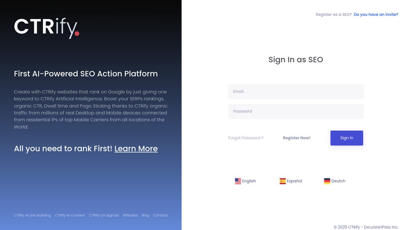Screen dimensions: 410x230
Task: Click the German flag icon
Action: [x=327, y=181]
